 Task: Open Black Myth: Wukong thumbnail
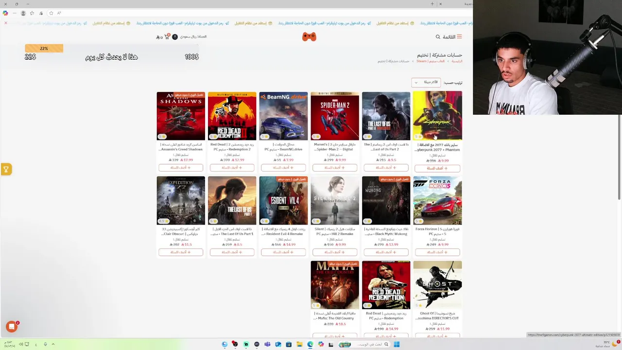click(386, 200)
